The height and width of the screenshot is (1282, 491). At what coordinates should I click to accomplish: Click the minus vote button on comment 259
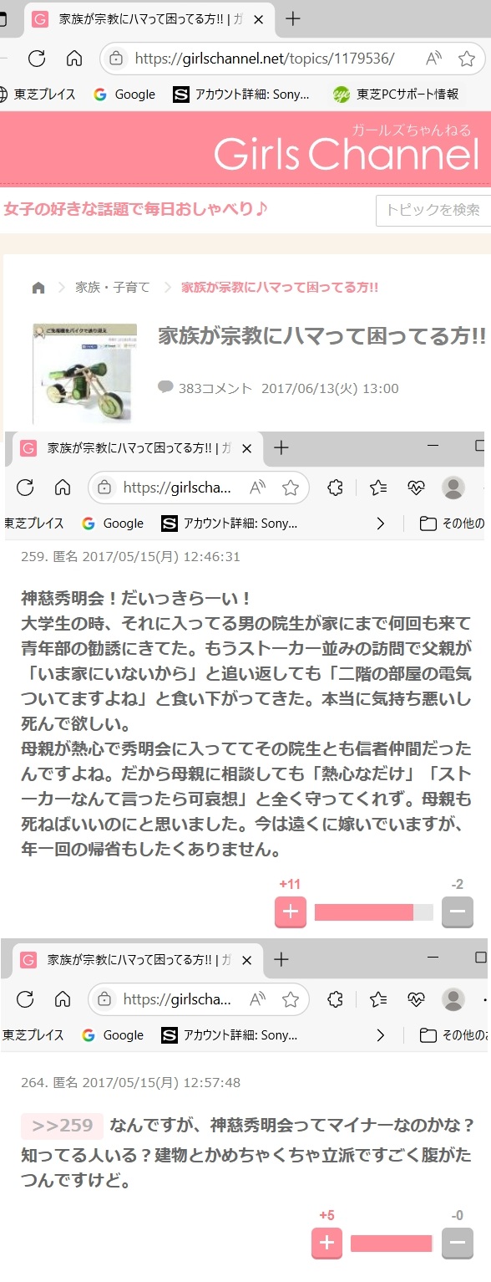point(457,912)
